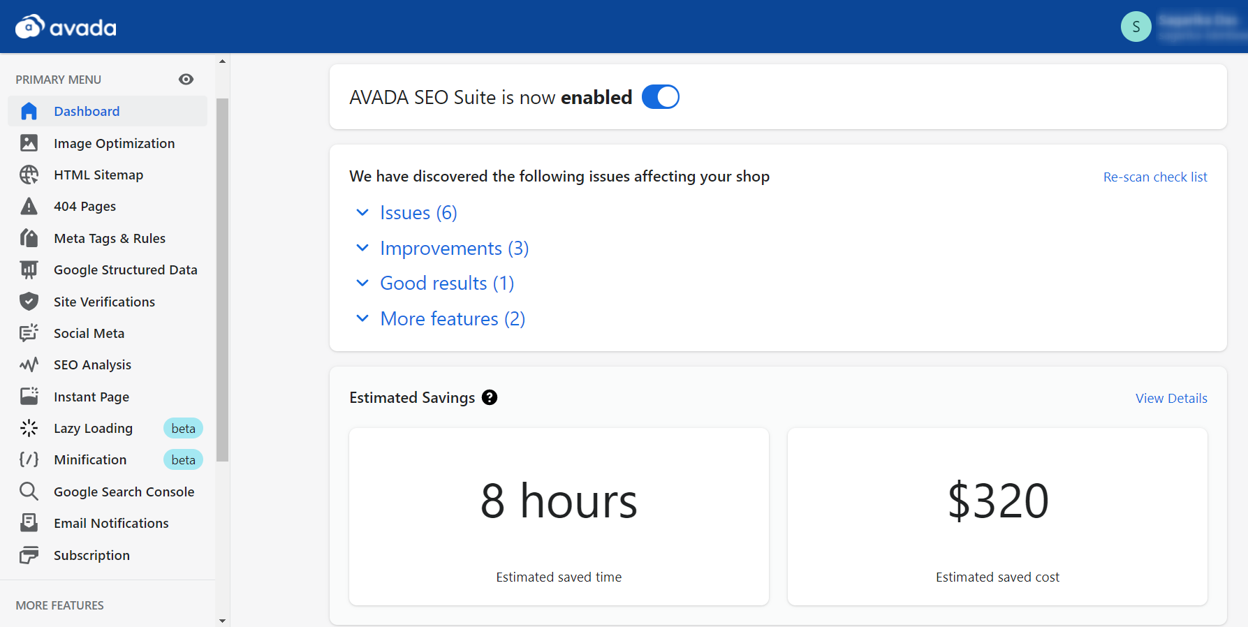This screenshot has height=627, width=1248.
Task: Click the "Estimated Savings" heading text
Action: (x=412, y=397)
